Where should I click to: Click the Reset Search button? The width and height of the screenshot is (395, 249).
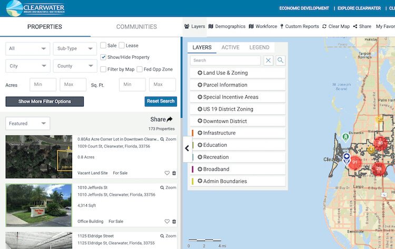[x=161, y=101]
